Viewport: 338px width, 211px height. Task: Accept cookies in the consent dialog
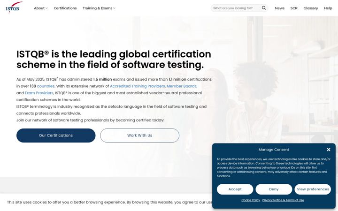coord(235,189)
